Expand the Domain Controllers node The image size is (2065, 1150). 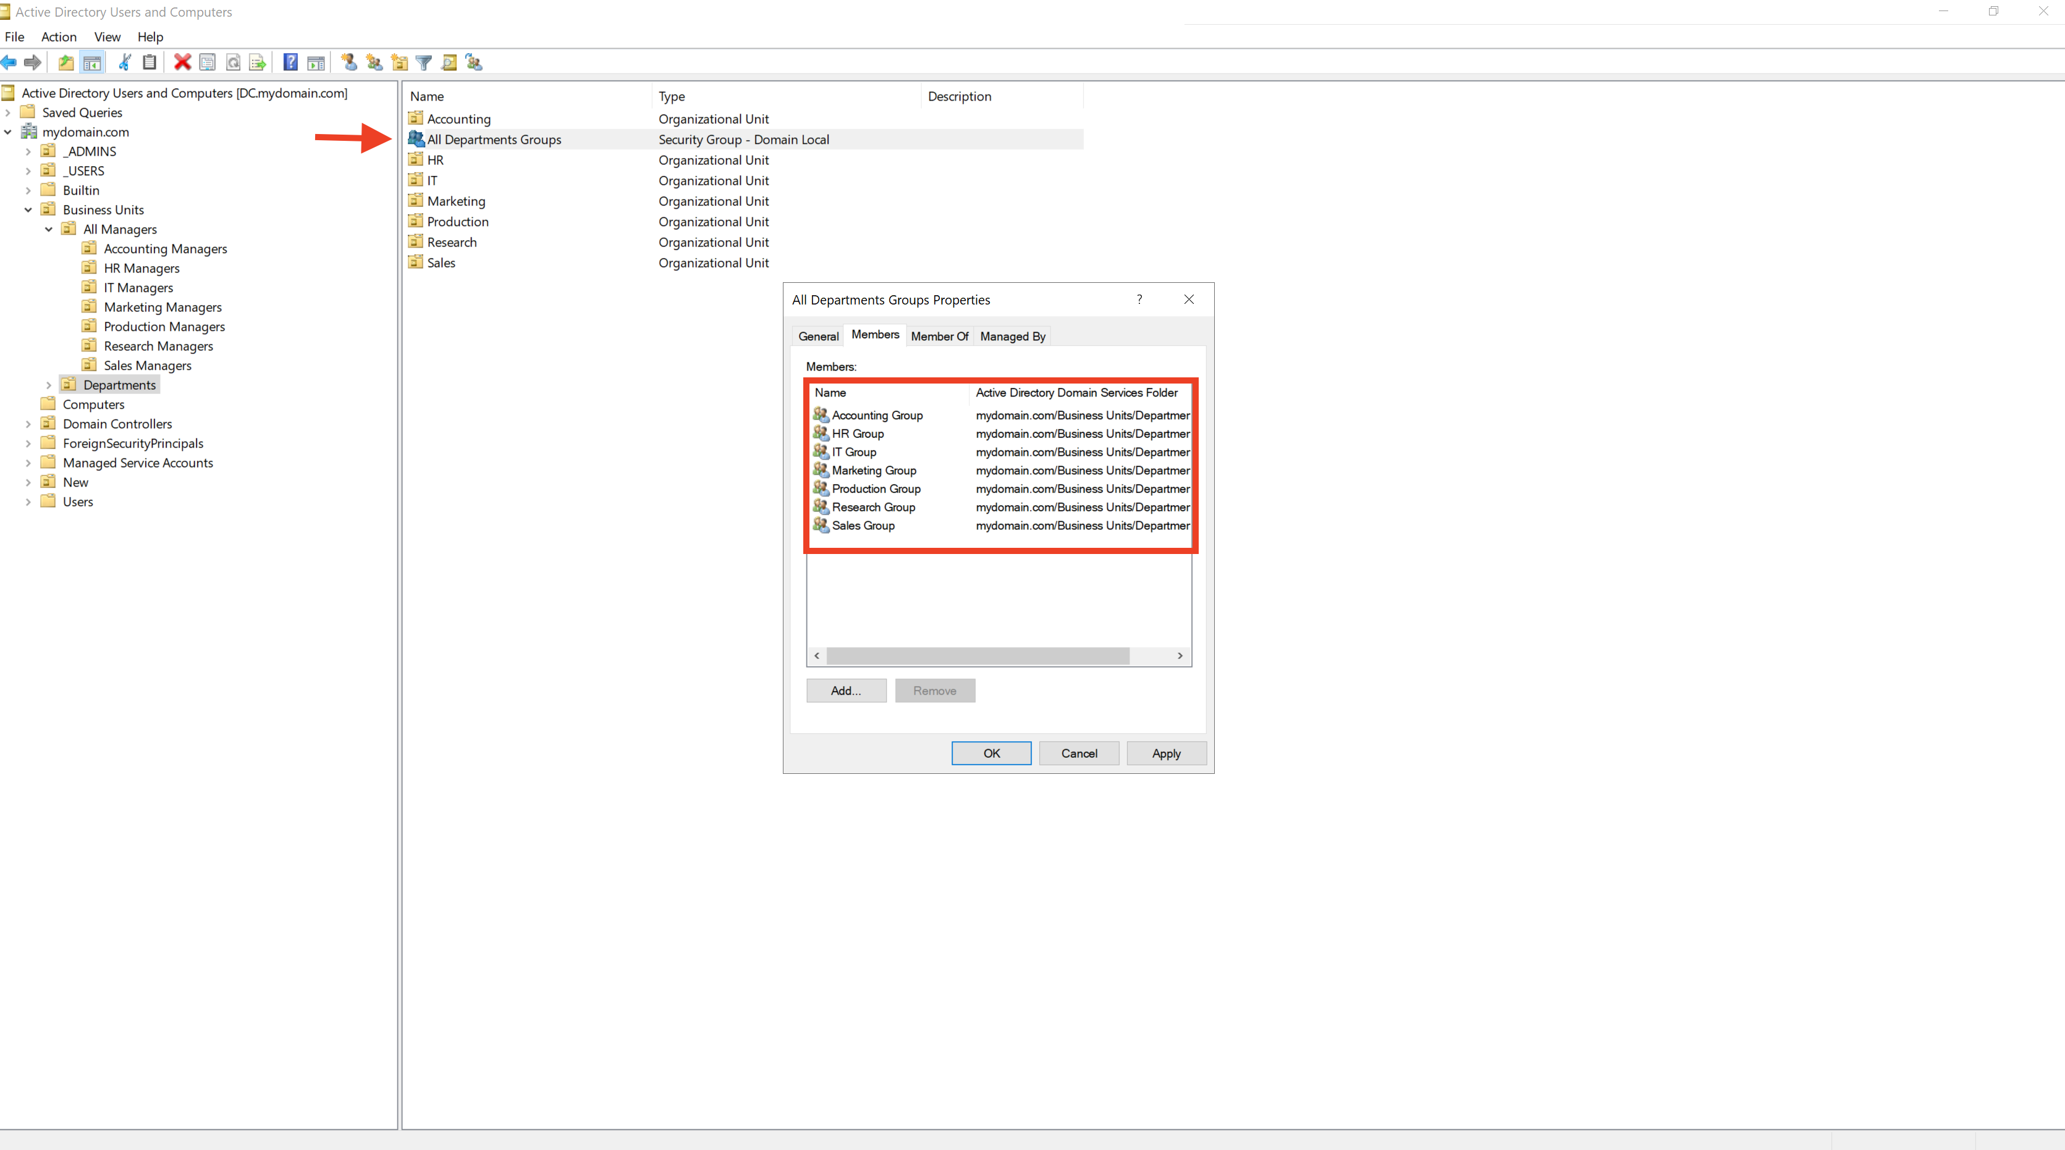pyautogui.click(x=28, y=424)
